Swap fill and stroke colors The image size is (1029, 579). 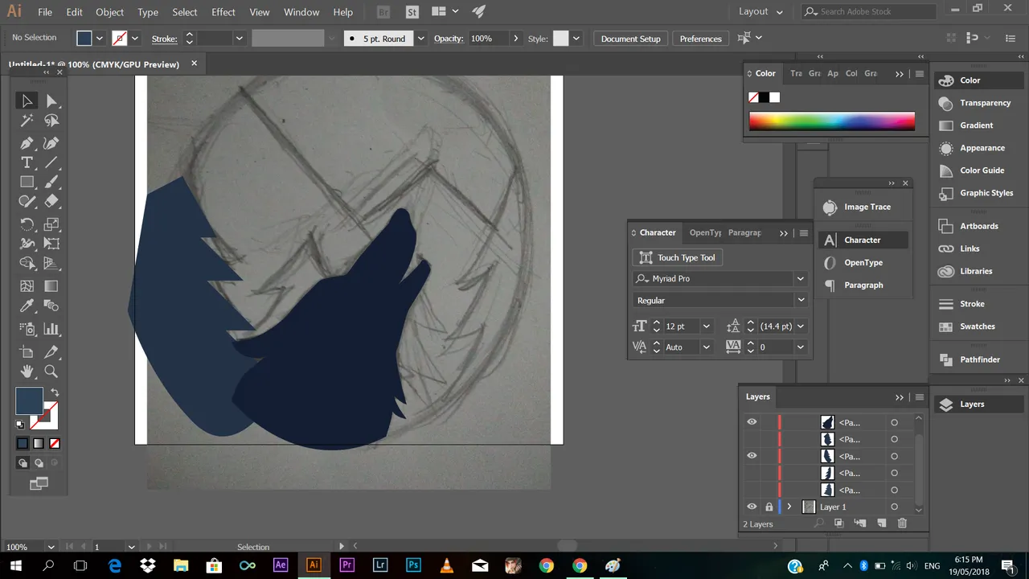pyautogui.click(x=55, y=392)
